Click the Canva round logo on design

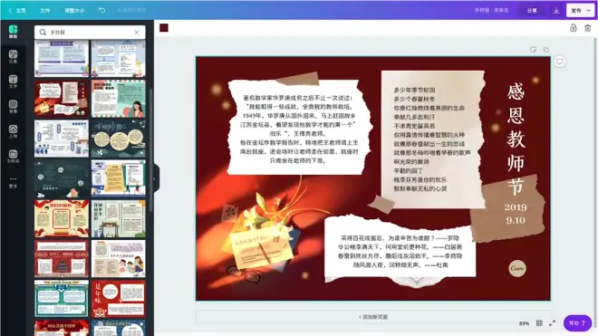click(x=517, y=268)
